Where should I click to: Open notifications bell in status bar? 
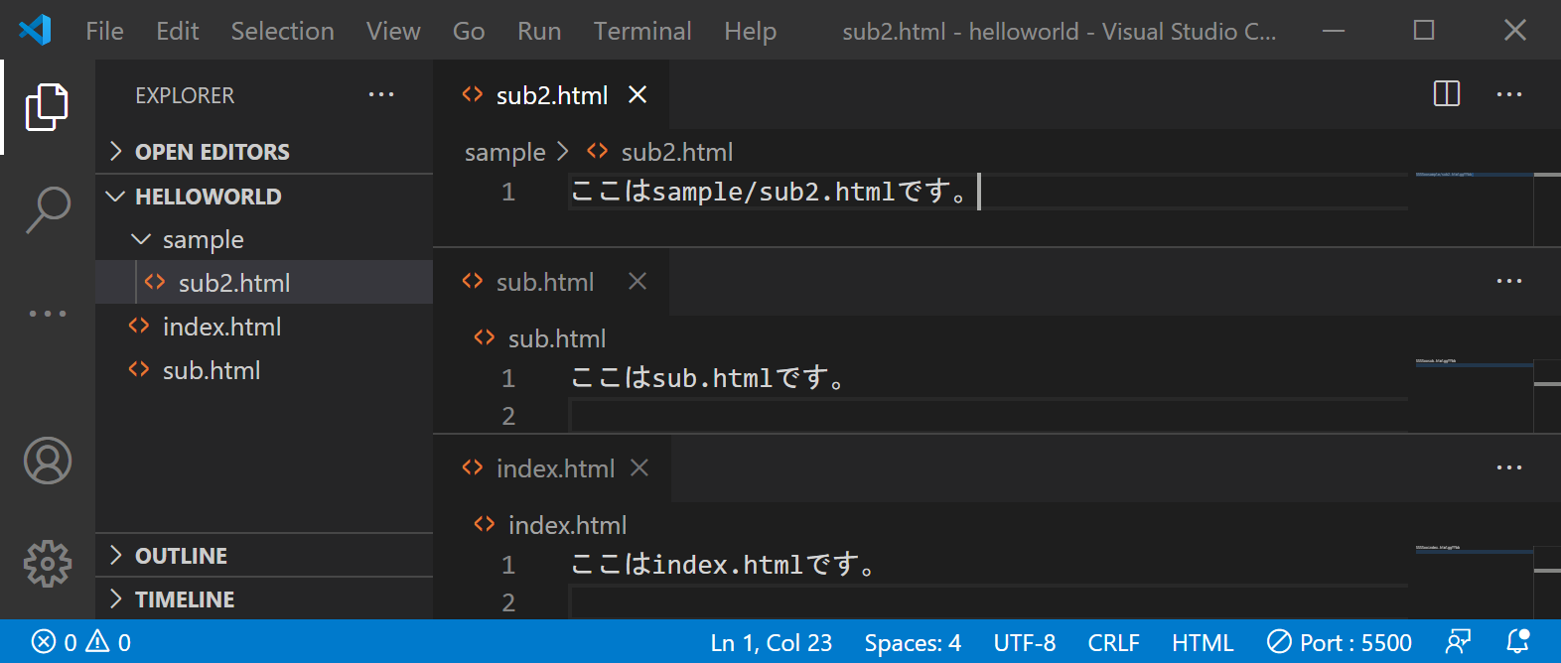(1518, 642)
